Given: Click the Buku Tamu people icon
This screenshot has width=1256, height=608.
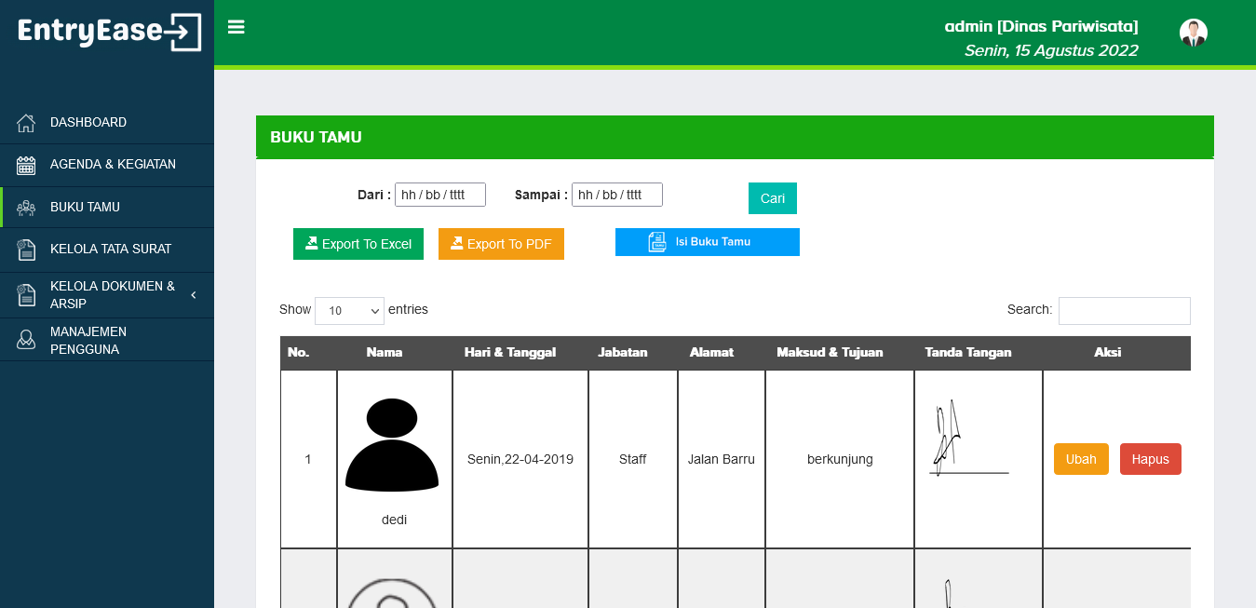Looking at the screenshot, I should (26, 208).
